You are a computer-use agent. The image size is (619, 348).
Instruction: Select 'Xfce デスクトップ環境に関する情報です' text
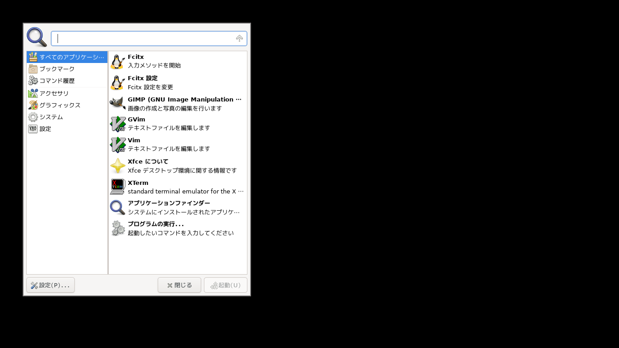[x=182, y=170]
